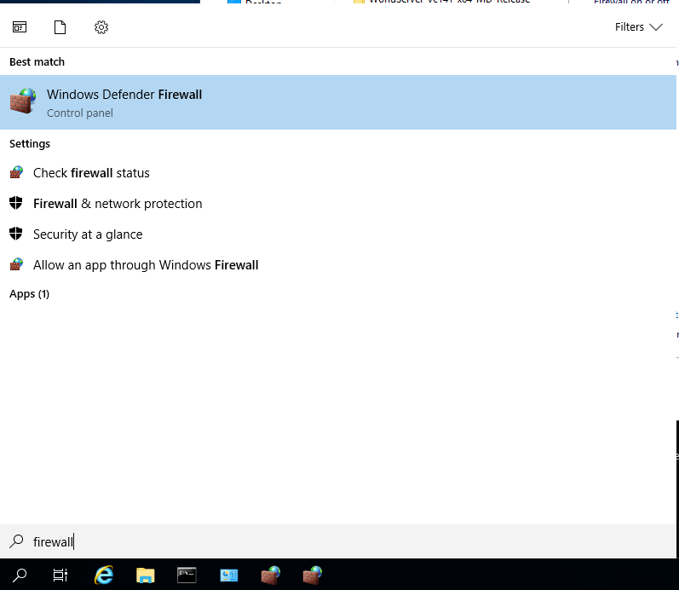The height and width of the screenshot is (590, 679).
Task: Open Control Panel taskbar icon
Action: click(228, 576)
